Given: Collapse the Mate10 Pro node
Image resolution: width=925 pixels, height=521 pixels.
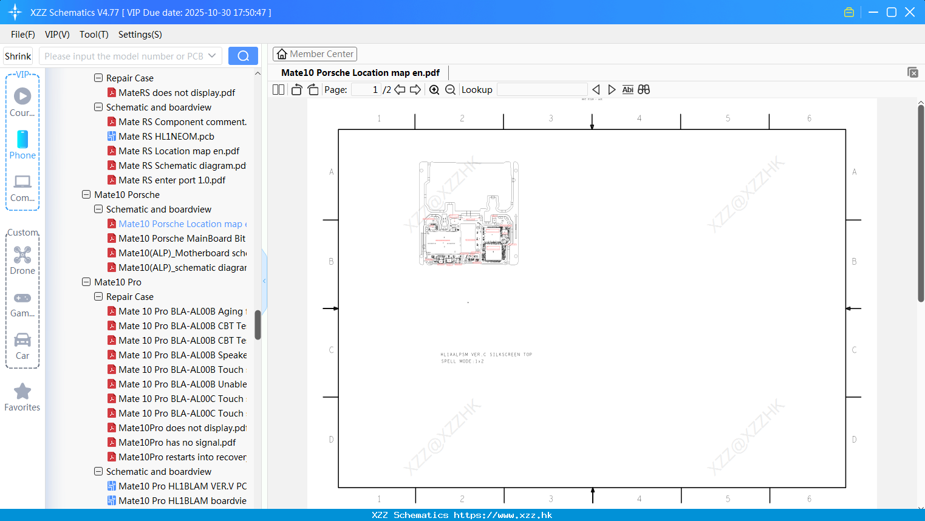Looking at the screenshot, I should [x=86, y=282].
